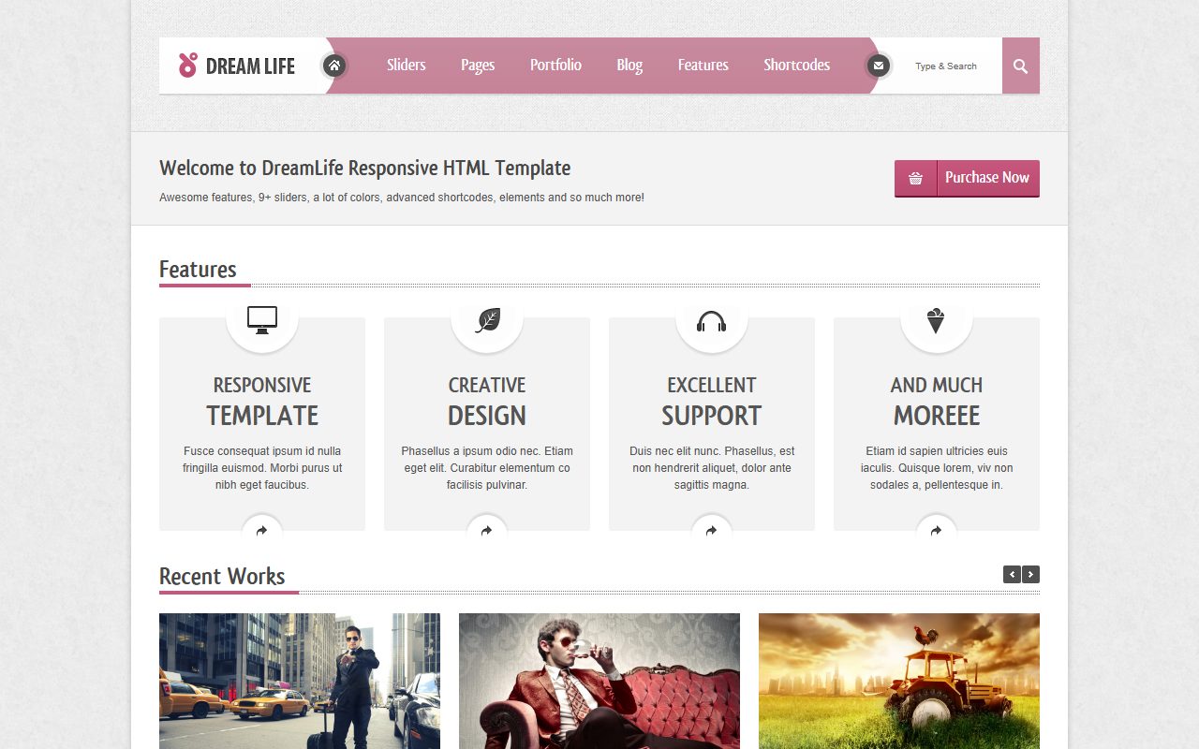Click the monitor icon above Responsive Template

(262, 320)
